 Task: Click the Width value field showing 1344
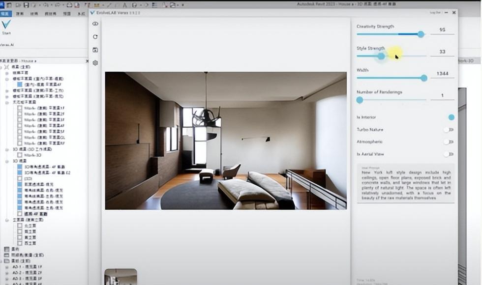(x=442, y=74)
